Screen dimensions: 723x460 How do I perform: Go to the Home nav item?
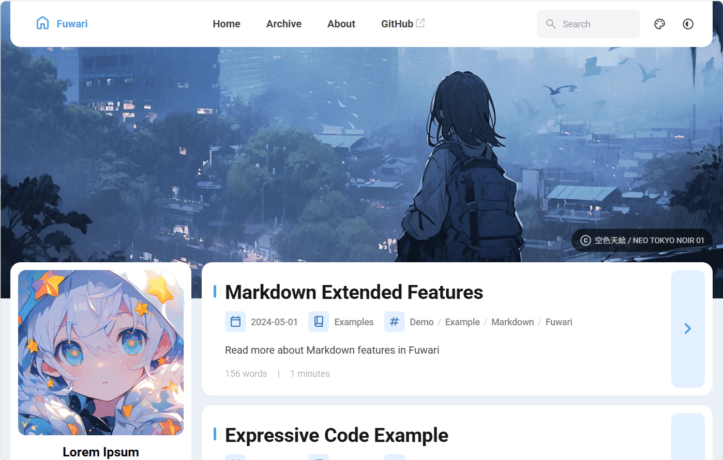(x=227, y=24)
